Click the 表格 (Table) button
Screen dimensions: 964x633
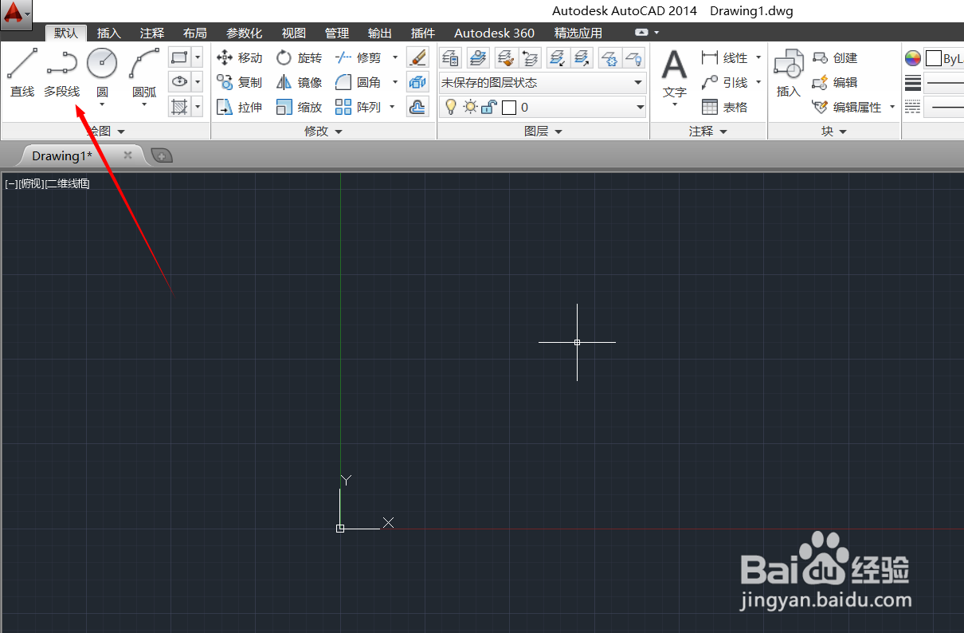(x=724, y=107)
